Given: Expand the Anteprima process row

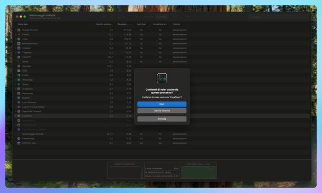Looking at the screenshot, I should pyautogui.click(x=16, y=89).
